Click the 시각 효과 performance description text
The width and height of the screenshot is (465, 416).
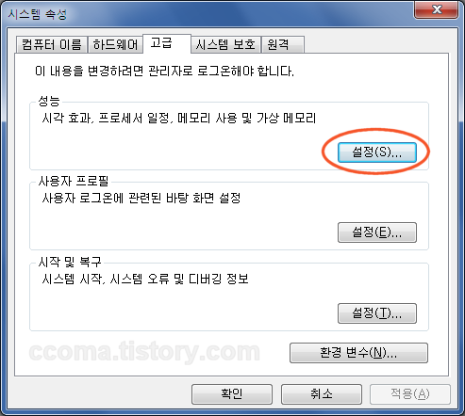click(178, 119)
